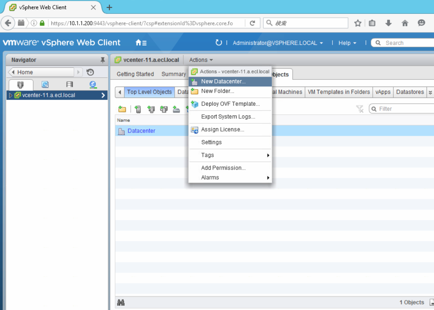Viewport: 434px width, 310px height.
Task: Refresh vSphere client with circular arrow
Action: (x=218, y=43)
